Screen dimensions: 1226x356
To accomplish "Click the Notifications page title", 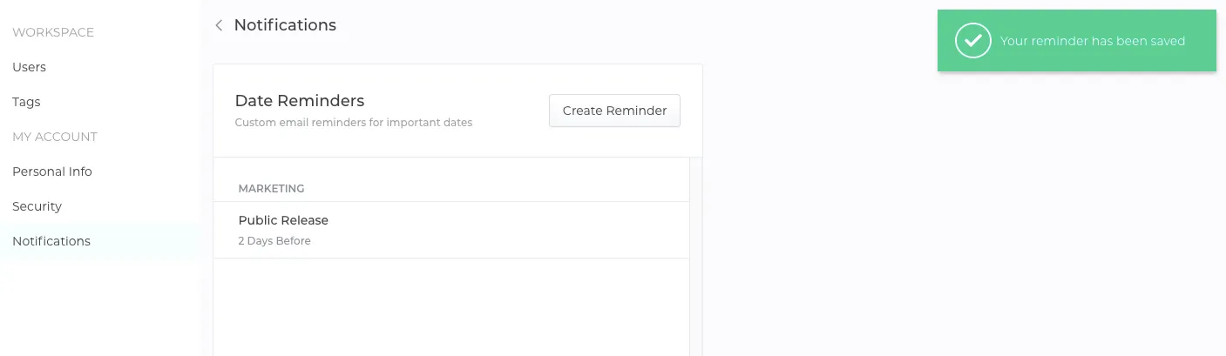I will coord(285,25).
